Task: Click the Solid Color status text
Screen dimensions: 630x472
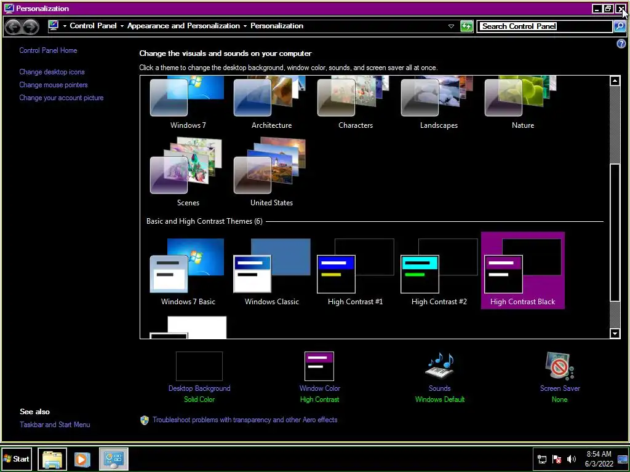Action: [x=199, y=399]
